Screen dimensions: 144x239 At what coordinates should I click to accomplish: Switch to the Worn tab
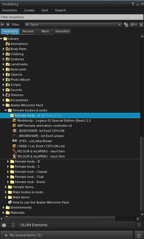click(x=45, y=31)
